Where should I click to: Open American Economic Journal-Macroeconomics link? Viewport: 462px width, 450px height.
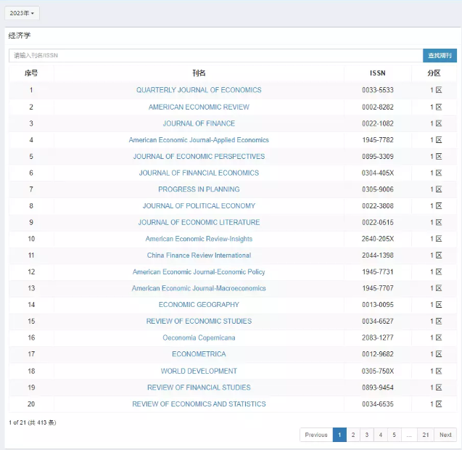[x=199, y=288]
